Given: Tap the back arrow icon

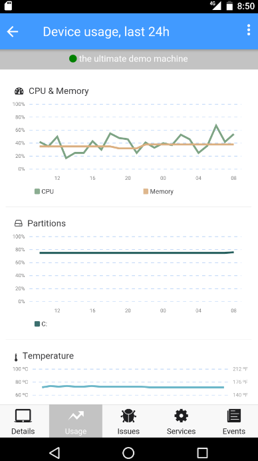Looking at the screenshot, I should click(13, 31).
